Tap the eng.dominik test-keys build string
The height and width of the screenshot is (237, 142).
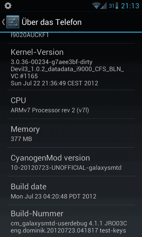(x=68, y=230)
